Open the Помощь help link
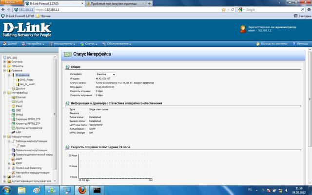Screen dimensions: 312x195 click(300, 44)
